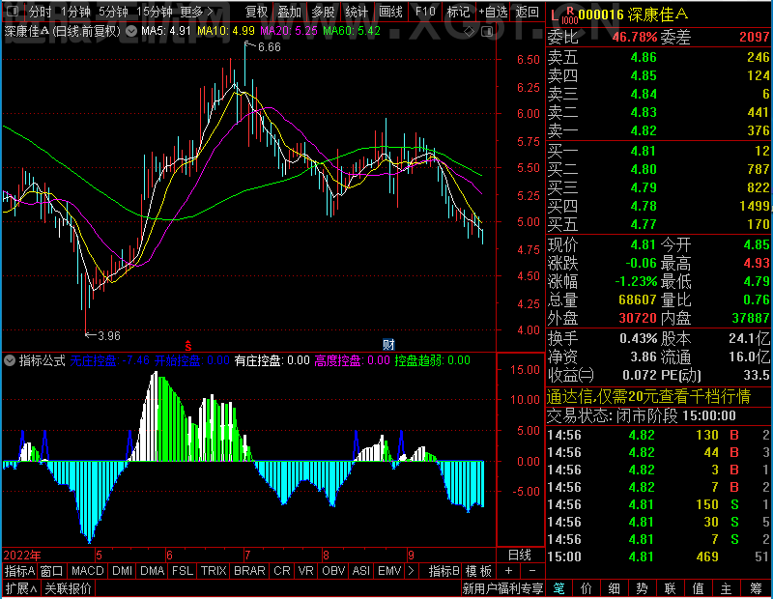Click the L icon beside stock code
Image resolution: width=773 pixels, height=599 pixels.
pos(555,16)
